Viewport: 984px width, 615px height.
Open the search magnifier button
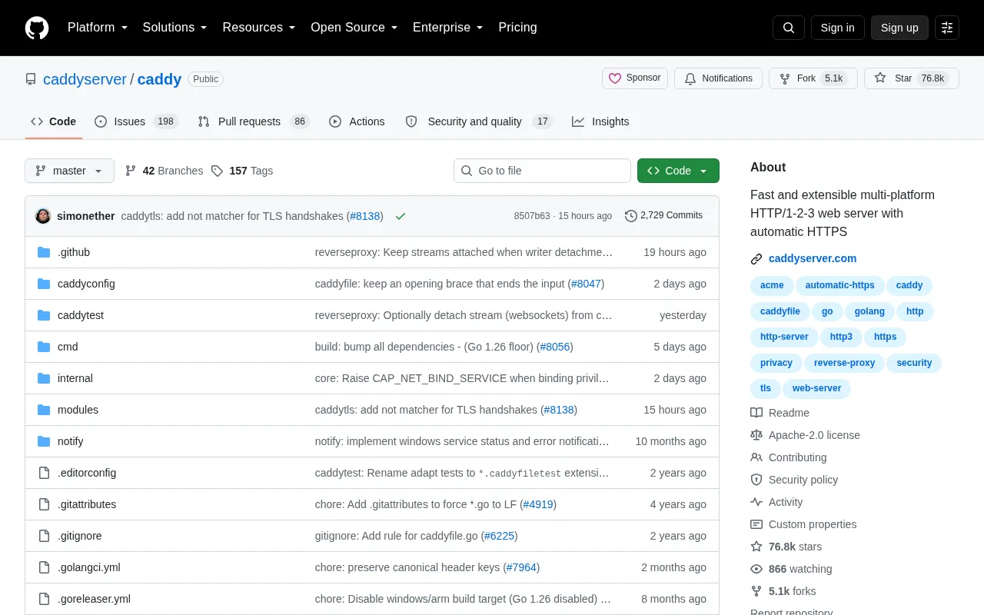point(789,28)
